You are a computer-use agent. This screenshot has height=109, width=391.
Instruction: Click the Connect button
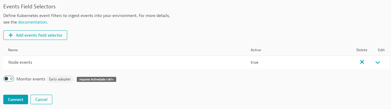click(x=16, y=99)
